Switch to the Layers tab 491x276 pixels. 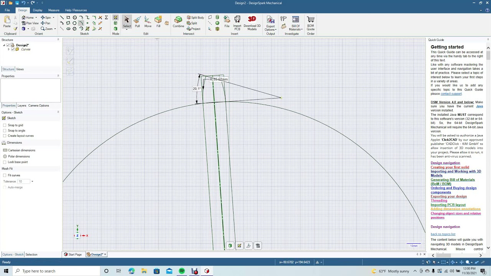point(22,105)
